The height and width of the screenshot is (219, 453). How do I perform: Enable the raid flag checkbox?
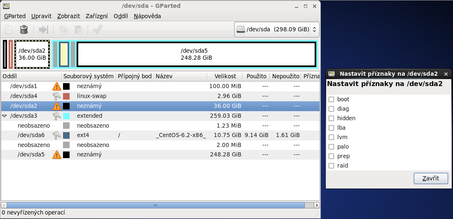coord(332,166)
